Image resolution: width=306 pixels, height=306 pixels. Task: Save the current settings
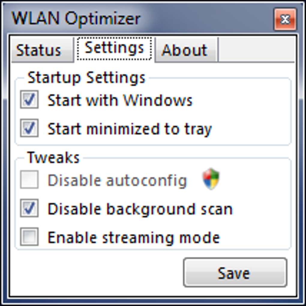coord(235,272)
